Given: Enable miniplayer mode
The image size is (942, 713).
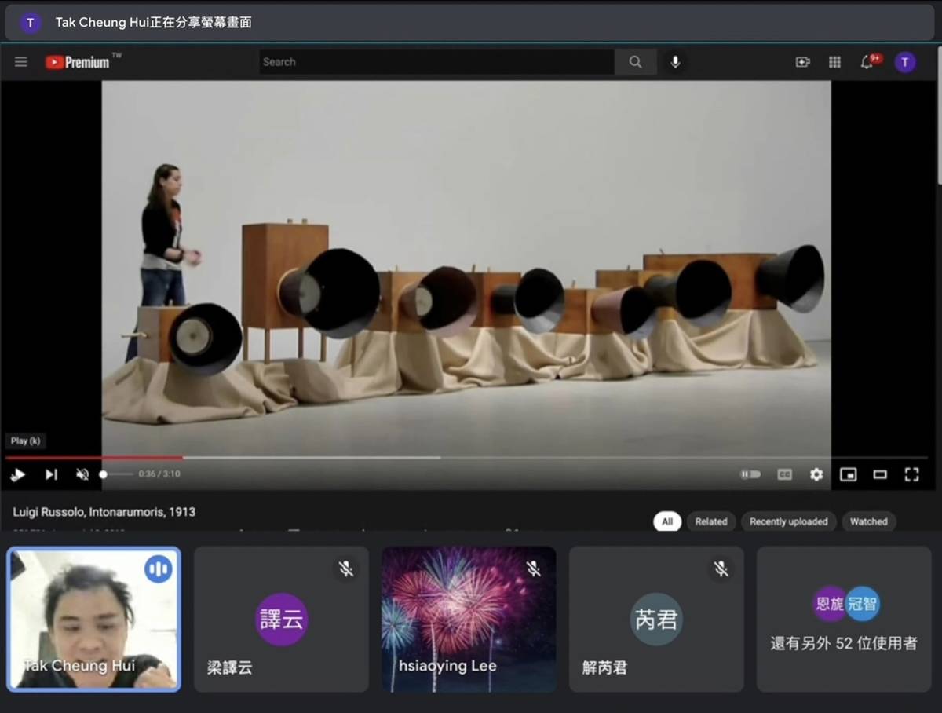Looking at the screenshot, I should pos(848,474).
